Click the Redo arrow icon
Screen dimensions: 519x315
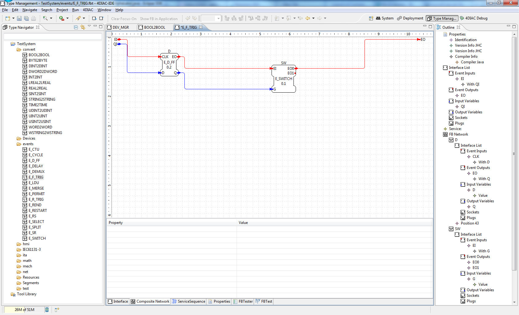pos(195,19)
